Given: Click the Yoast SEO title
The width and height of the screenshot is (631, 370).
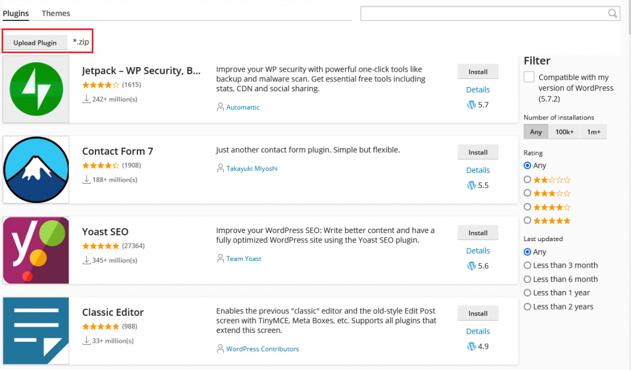Looking at the screenshot, I should coord(105,231).
